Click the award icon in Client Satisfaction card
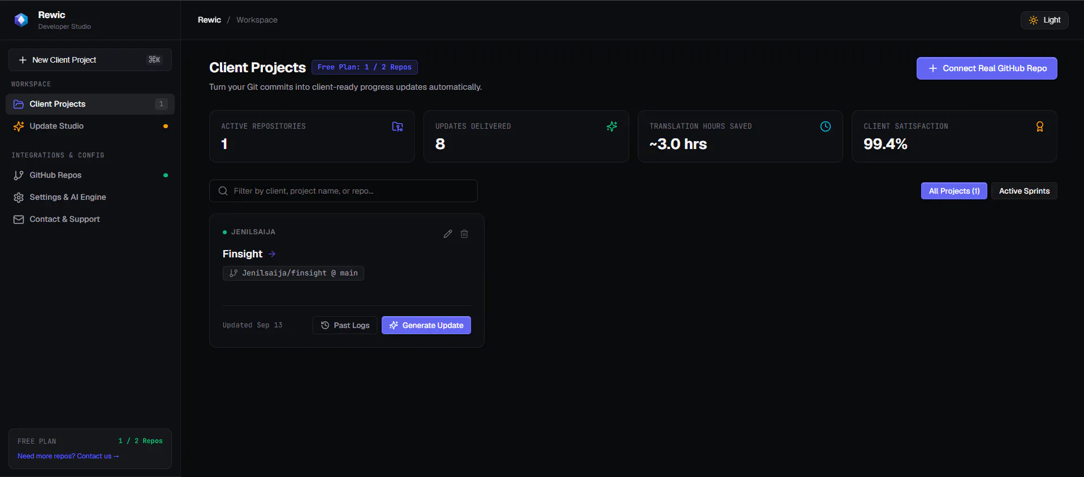The height and width of the screenshot is (477, 1084). [1039, 126]
